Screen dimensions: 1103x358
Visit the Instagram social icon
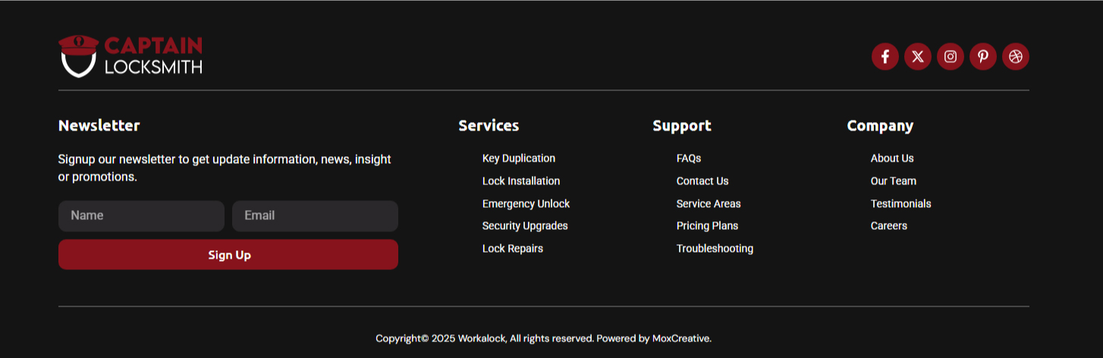pyautogui.click(x=950, y=56)
